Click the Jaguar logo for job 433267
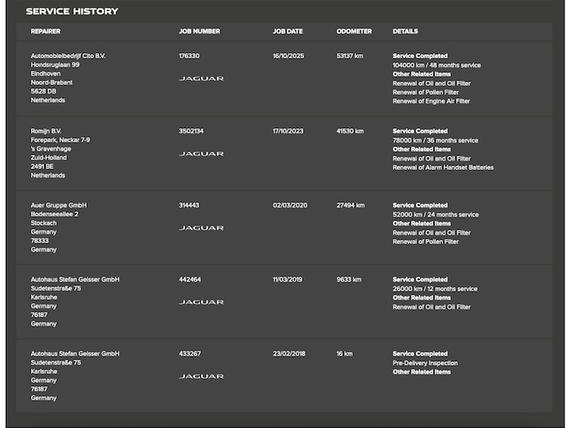This screenshot has width=571, height=428. click(x=201, y=376)
